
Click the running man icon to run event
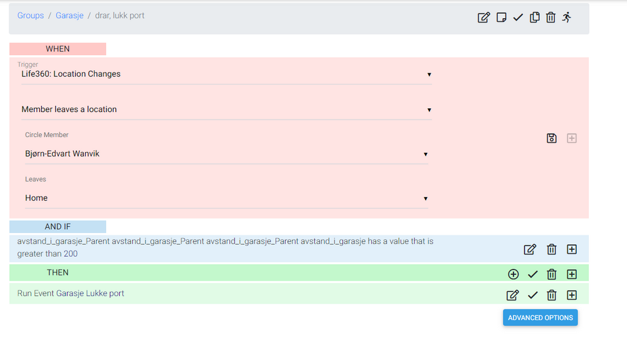(567, 18)
